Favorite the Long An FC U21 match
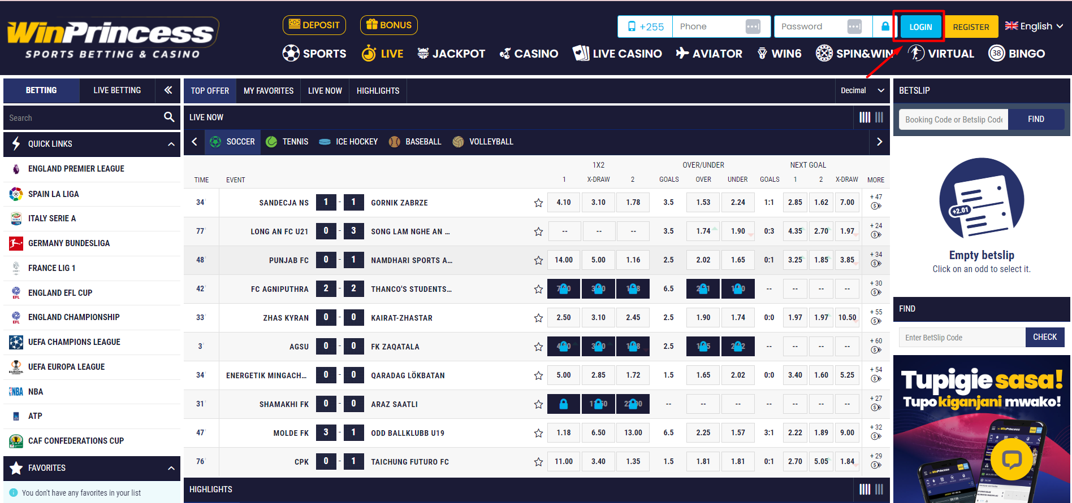This screenshot has width=1072, height=503. [x=538, y=231]
